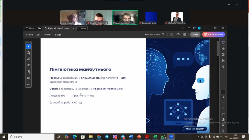Select the arrow selection tool
Screen dimensions: 249x140
(28, 46)
